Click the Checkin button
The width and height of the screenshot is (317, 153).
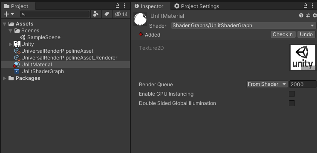click(x=283, y=34)
